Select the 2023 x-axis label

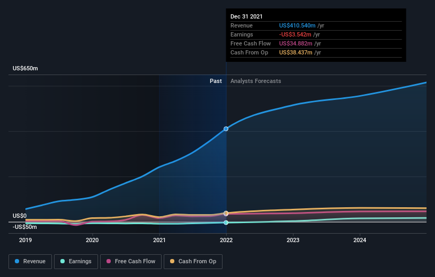pyautogui.click(x=293, y=240)
